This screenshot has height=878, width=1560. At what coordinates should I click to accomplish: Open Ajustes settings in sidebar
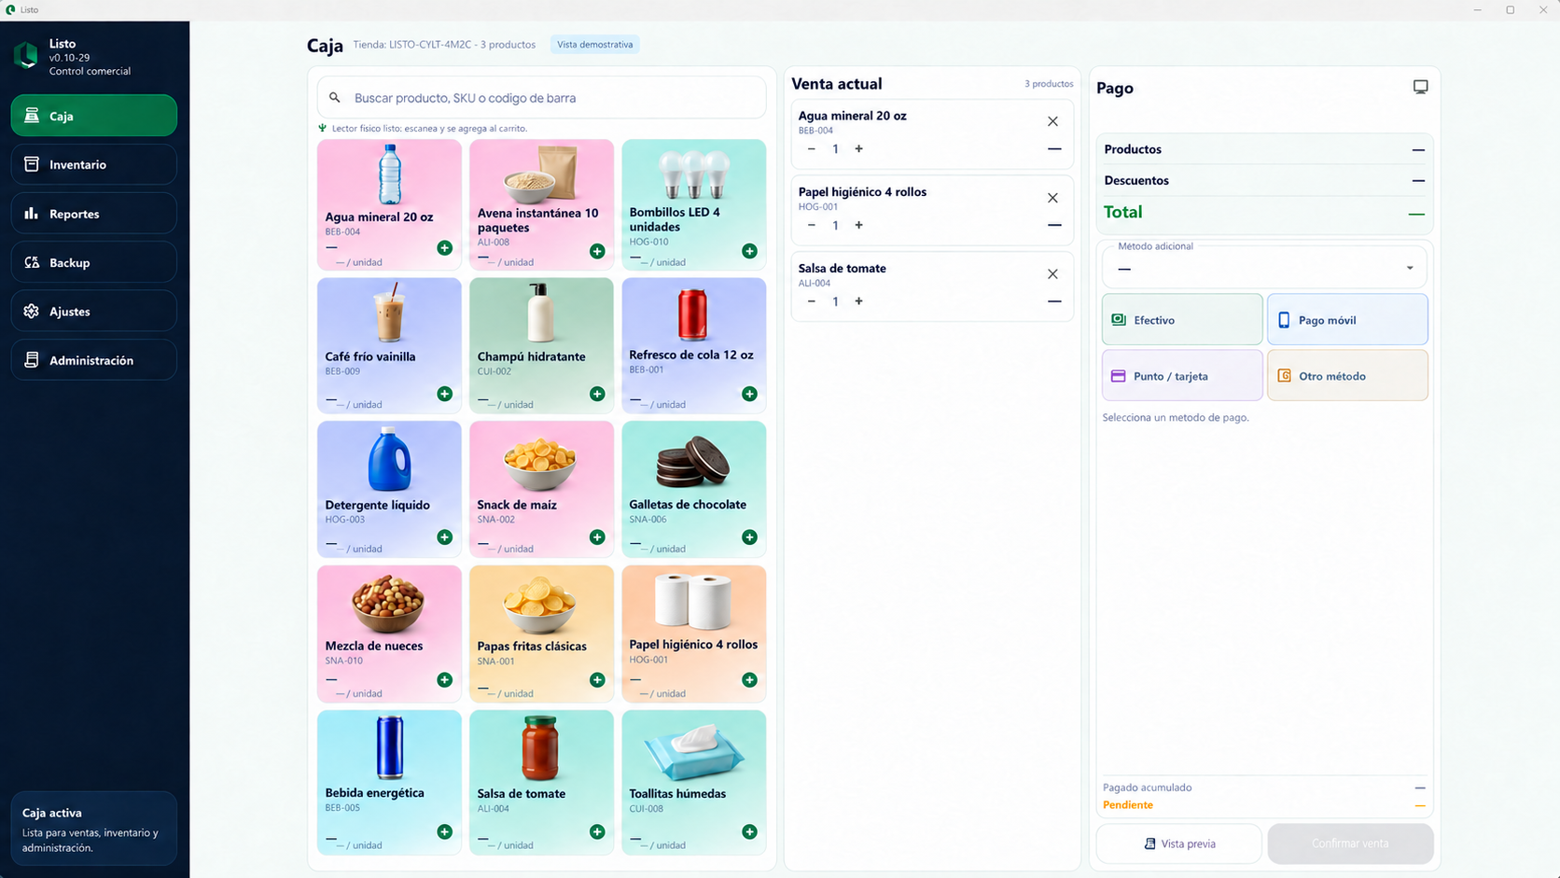tap(94, 311)
